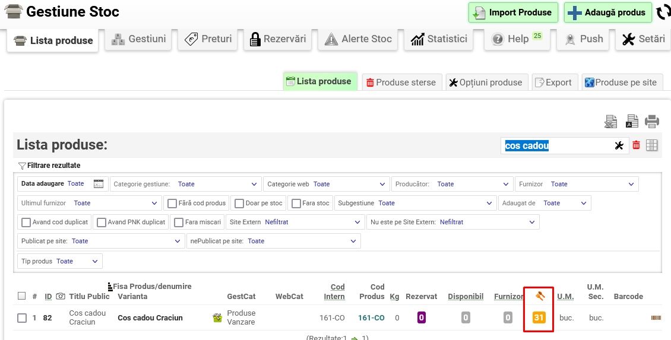
Task: Click the Import Produse button
Action: (512, 12)
